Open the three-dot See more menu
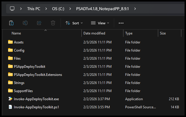 click(121, 23)
